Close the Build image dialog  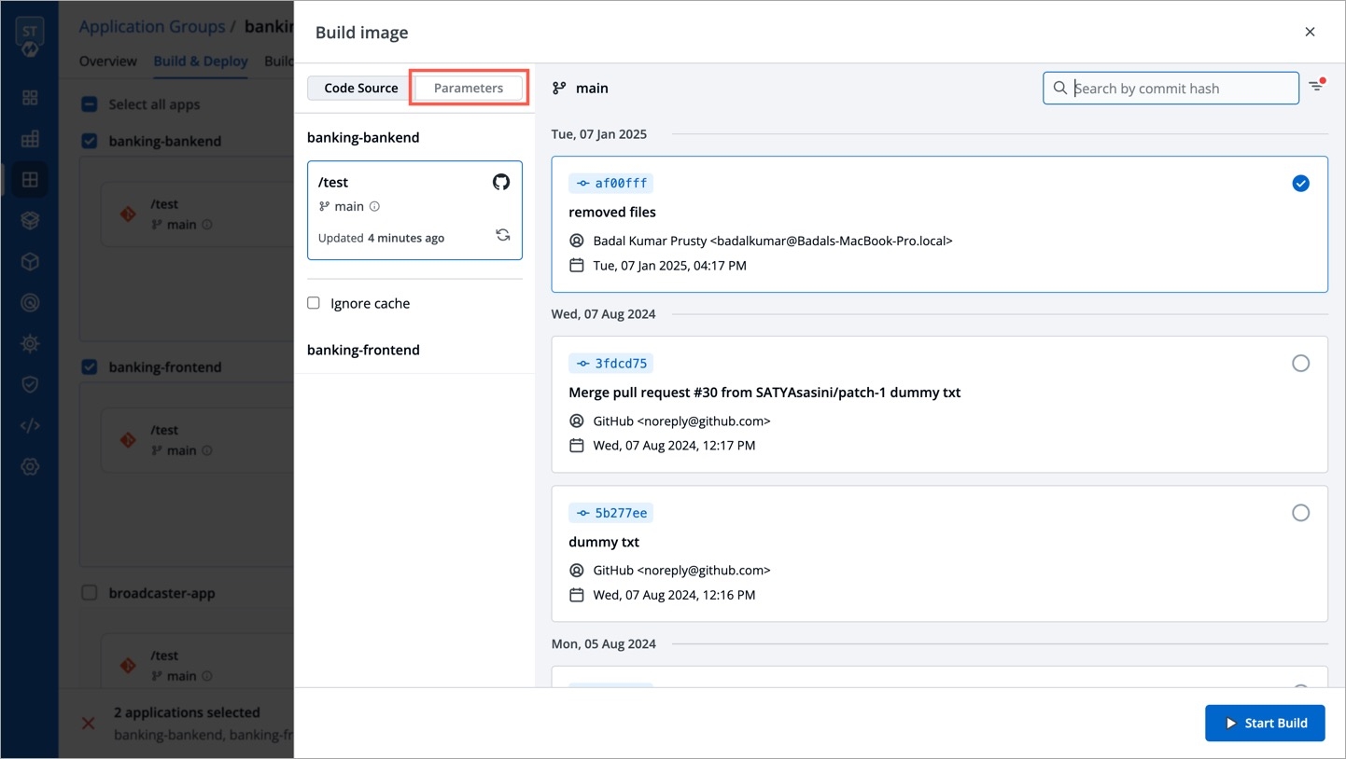pyautogui.click(x=1310, y=32)
